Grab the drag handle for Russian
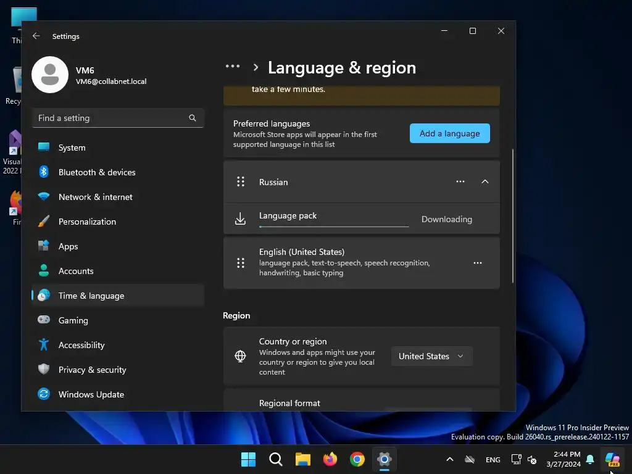The width and height of the screenshot is (632, 474). tap(241, 182)
